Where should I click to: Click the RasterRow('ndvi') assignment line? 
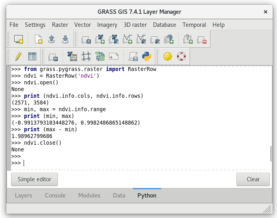tap(55, 76)
